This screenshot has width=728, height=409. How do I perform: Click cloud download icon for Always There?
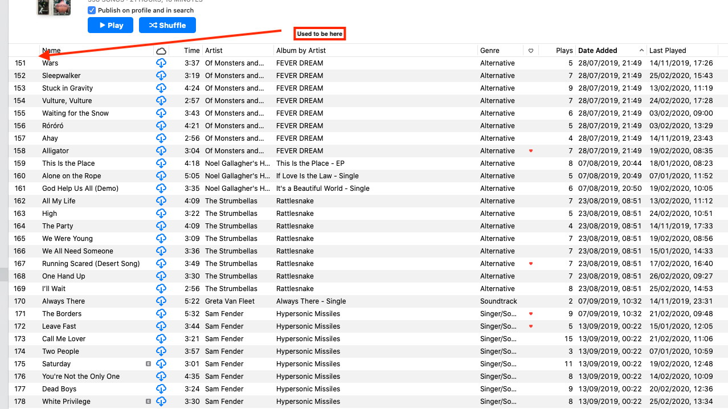tap(161, 301)
